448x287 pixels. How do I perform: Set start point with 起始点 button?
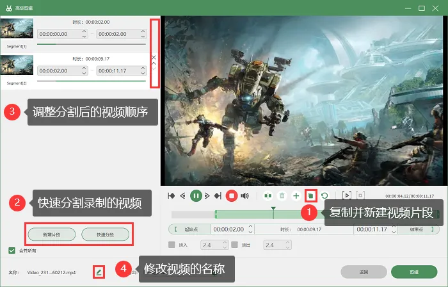pyautogui.click(x=189, y=229)
